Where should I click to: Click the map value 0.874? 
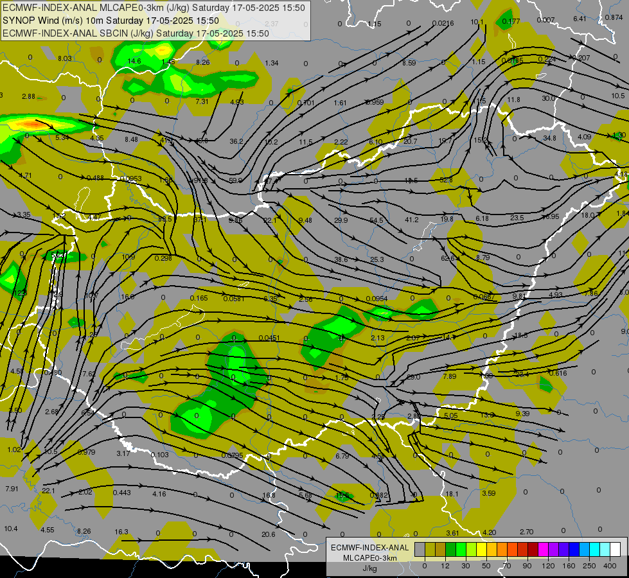[614, 17]
